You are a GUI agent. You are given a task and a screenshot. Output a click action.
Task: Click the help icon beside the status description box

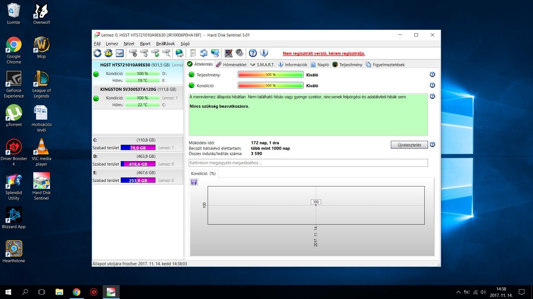click(x=432, y=96)
